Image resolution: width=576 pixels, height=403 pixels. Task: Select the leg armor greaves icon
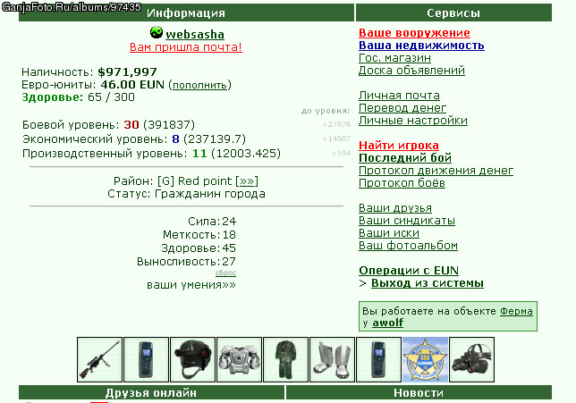pos(333,360)
